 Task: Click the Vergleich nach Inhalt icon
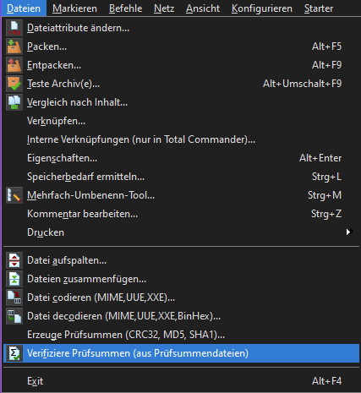[14, 102]
